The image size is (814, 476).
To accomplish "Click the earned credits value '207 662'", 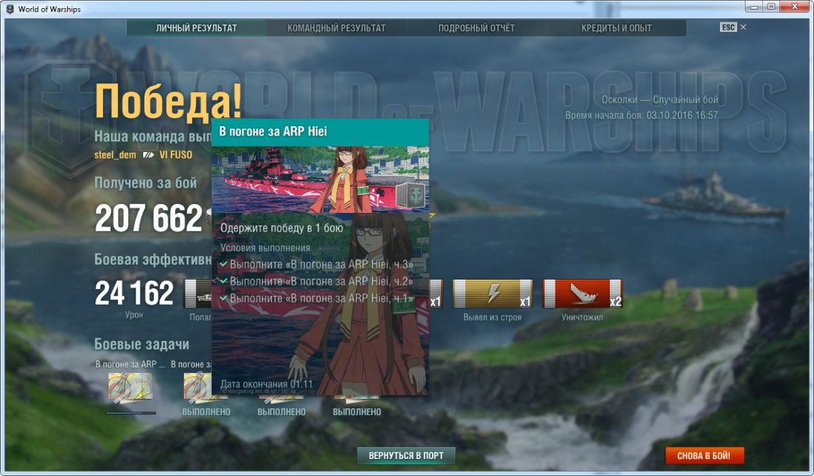I will [149, 218].
